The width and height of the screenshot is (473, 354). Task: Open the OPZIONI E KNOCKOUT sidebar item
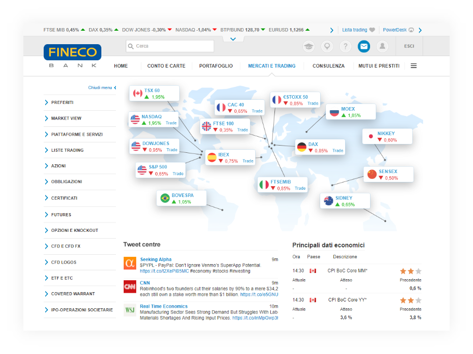(x=80, y=230)
